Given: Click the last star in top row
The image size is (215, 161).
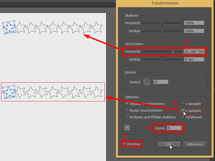Looking at the screenshot, I should [x=97, y=28].
